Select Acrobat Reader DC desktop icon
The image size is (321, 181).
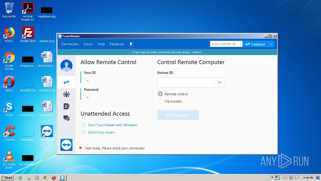pos(28,12)
